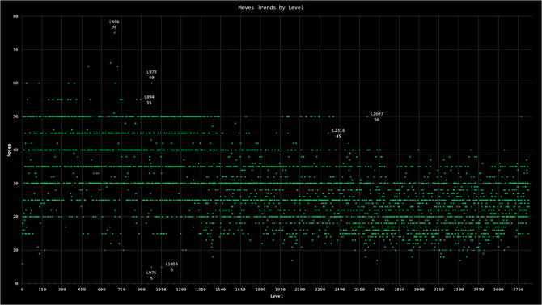Click the x-axis tick label '1050'

[161, 290]
